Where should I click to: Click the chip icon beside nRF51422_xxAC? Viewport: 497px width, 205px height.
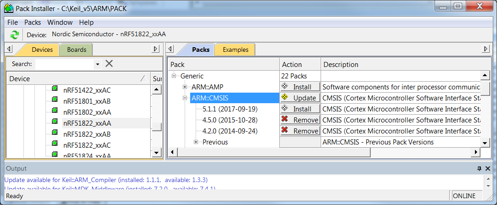click(55, 88)
